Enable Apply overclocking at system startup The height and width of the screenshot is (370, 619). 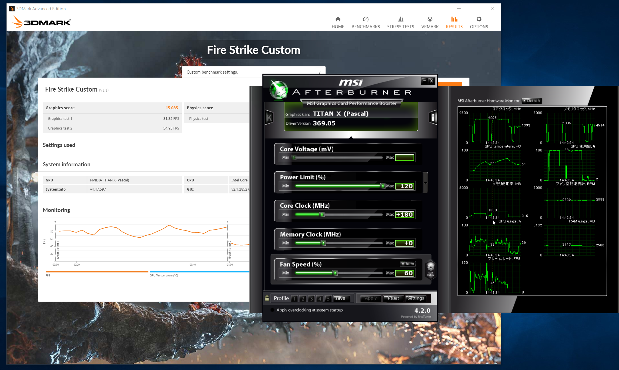[x=272, y=310]
